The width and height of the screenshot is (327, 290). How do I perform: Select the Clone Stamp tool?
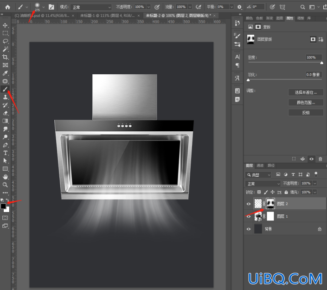point(5,97)
